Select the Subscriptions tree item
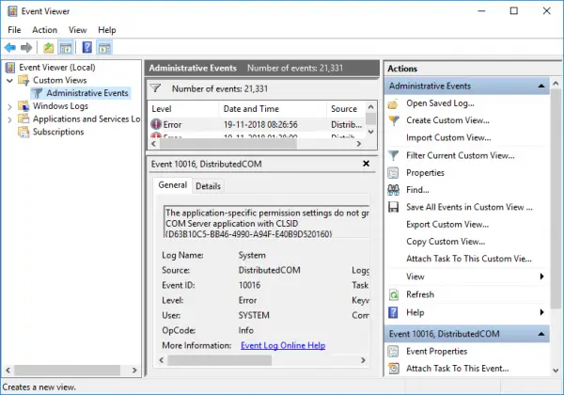Image resolution: width=564 pixels, height=395 pixels. click(58, 132)
